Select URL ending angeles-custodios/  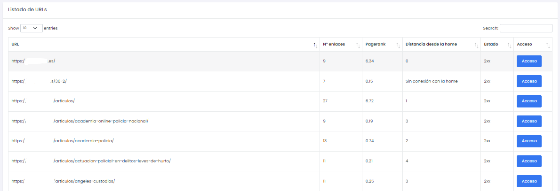(63, 181)
